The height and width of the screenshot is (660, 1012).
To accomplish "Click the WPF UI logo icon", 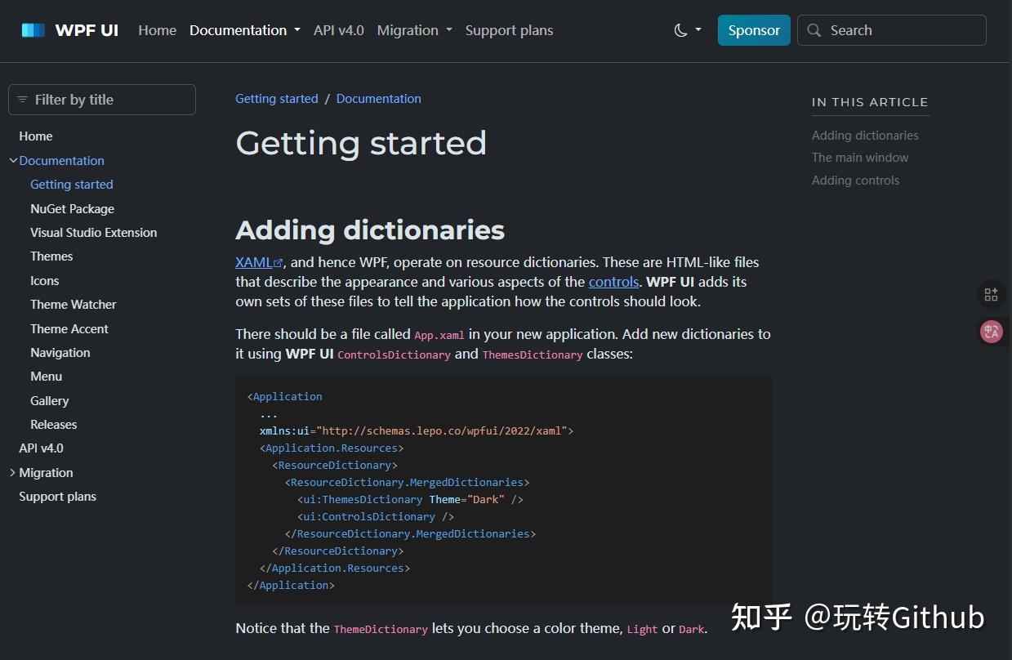I will [x=33, y=30].
